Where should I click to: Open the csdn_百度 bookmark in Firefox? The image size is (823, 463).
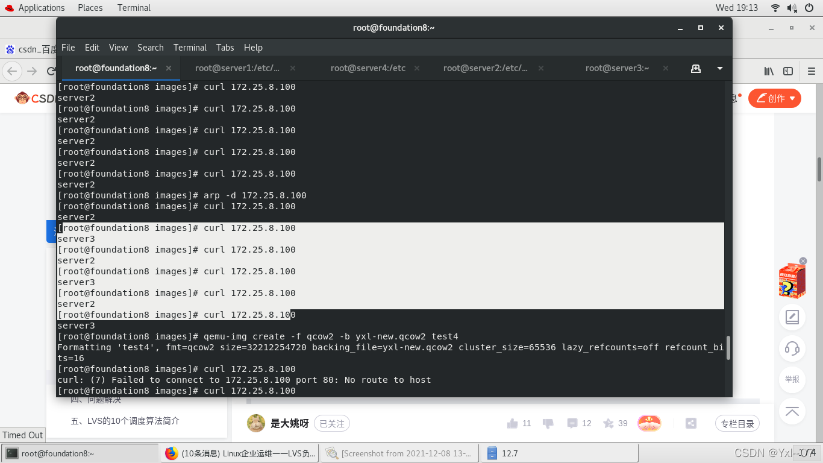pos(31,49)
